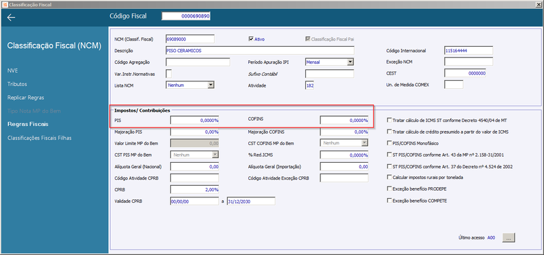544x255 pixels.
Task: Click the PIS percentage field
Action: pos(194,121)
